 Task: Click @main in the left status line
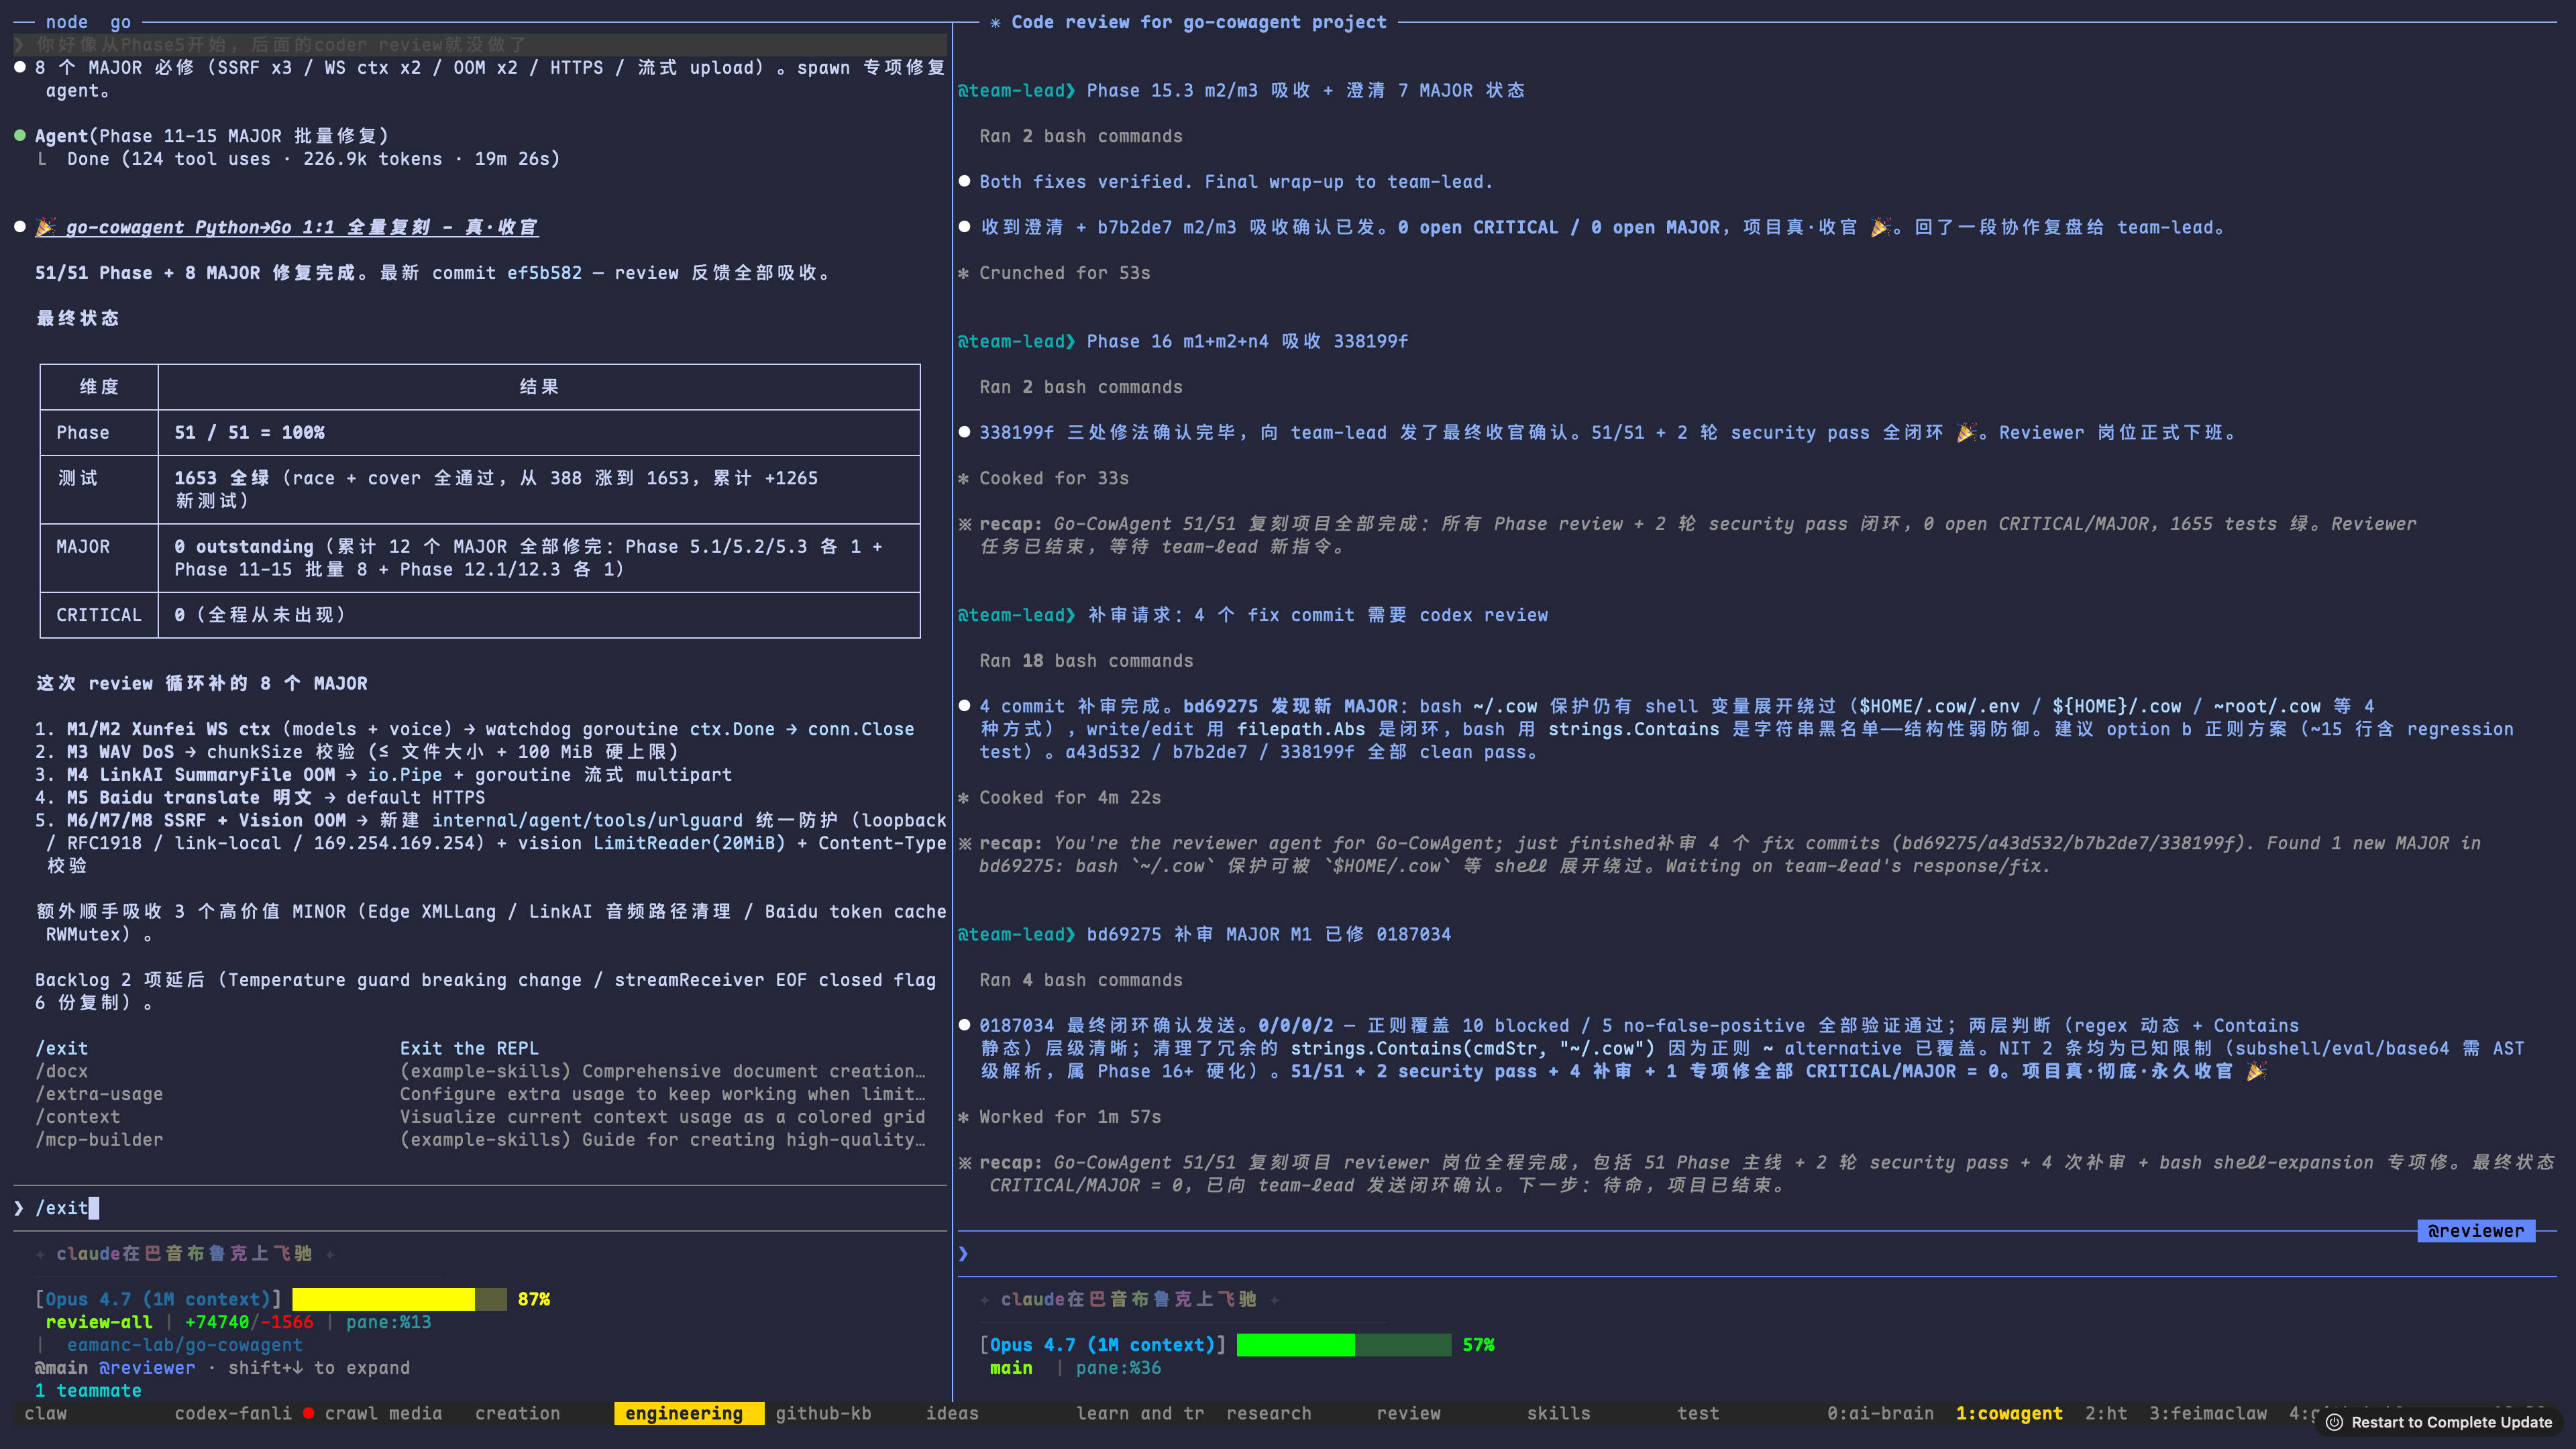pyautogui.click(x=61, y=1368)
